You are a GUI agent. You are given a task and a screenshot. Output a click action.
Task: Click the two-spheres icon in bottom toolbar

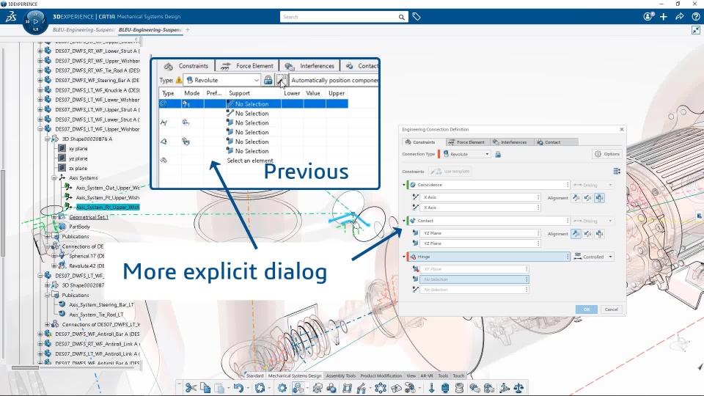click(331, 388)
